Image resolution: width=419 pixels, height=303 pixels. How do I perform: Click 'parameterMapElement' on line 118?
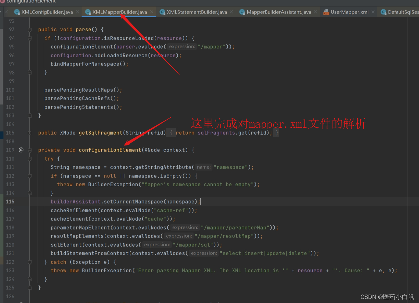[x=80, y=228]
